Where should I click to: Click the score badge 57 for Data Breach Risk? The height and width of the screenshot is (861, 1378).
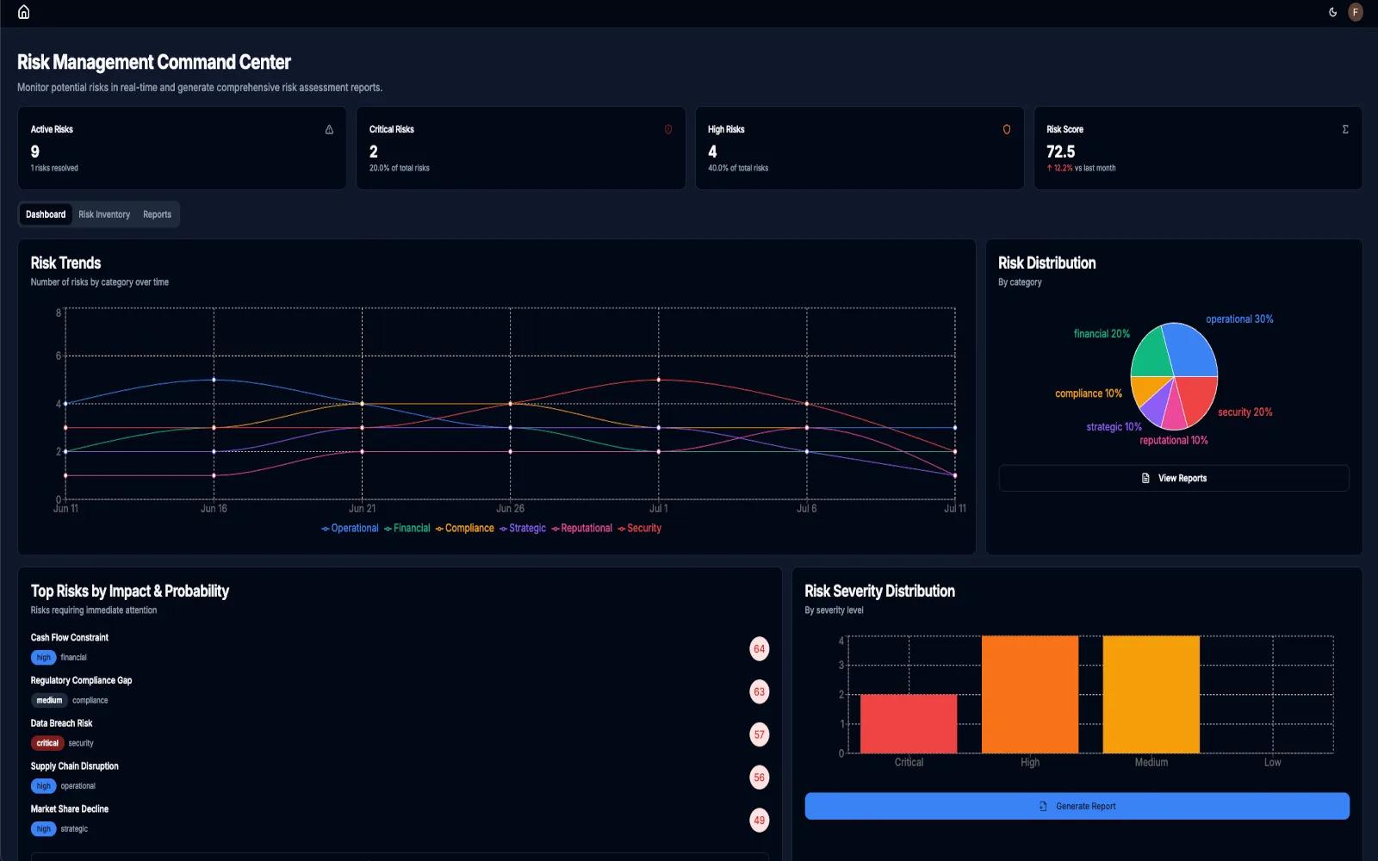[x=759, y=734]
